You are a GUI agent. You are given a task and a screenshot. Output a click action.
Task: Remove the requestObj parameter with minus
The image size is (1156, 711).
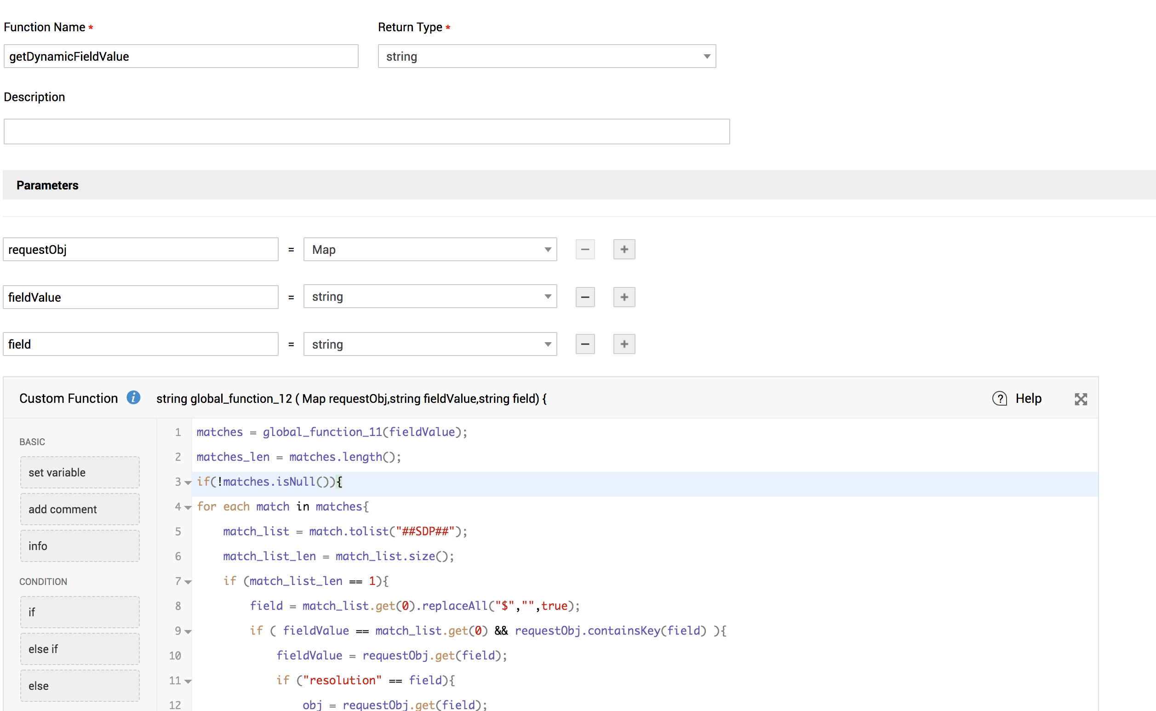(585, 249)
